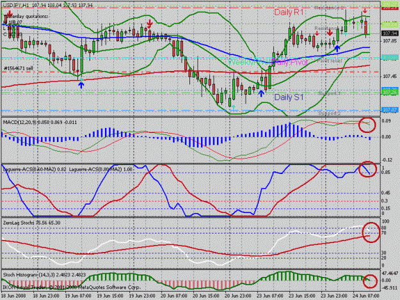Select the 23 Jun 15:00 time label

tap(302, 296)
